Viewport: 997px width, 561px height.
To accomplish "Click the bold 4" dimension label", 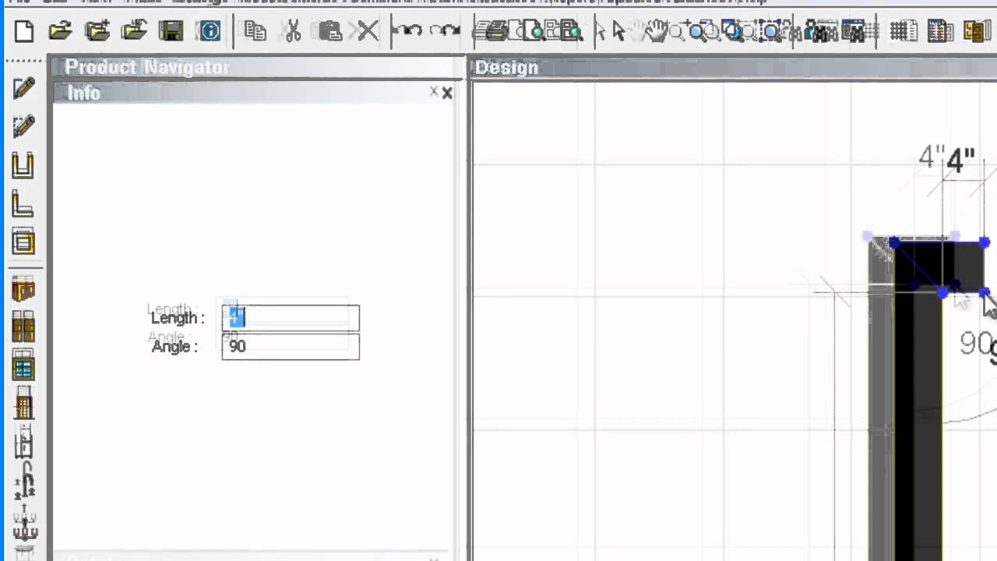I will pyautogui.click(x=960, y=161).
